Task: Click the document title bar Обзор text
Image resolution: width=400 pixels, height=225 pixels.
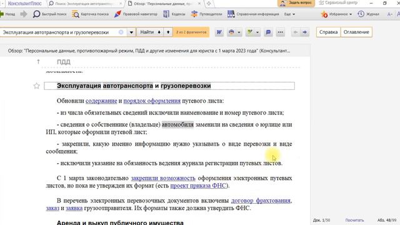Action: tap(149, 51)
